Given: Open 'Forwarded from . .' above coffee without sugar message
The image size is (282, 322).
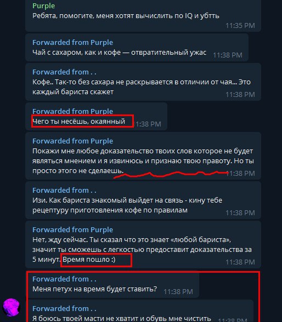Looking at the screenshot, I should (x=64, y=72).
